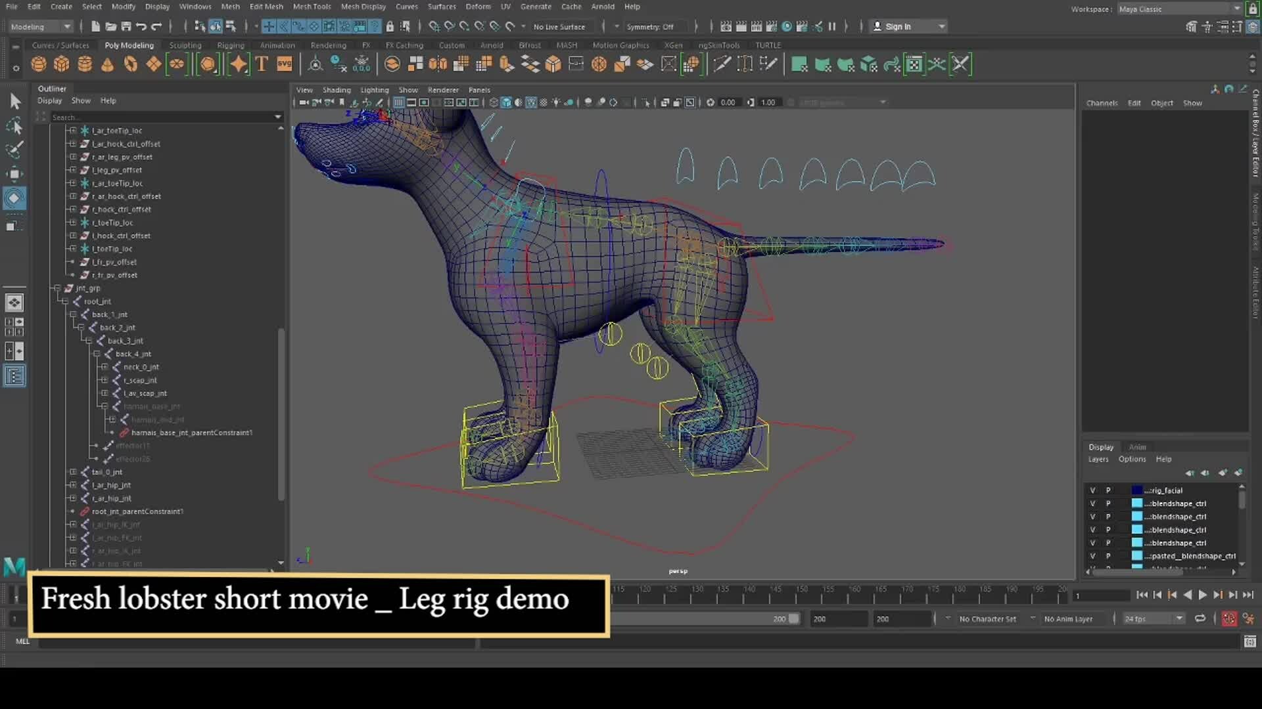Click the Sign In button
Image resolution: width=1262 pixels, height=709 pixels.
coord(900,26)
